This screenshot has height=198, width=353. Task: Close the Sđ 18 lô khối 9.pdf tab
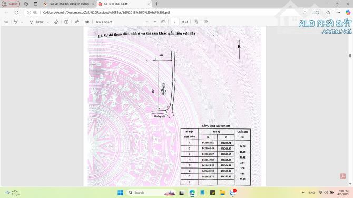149,4
